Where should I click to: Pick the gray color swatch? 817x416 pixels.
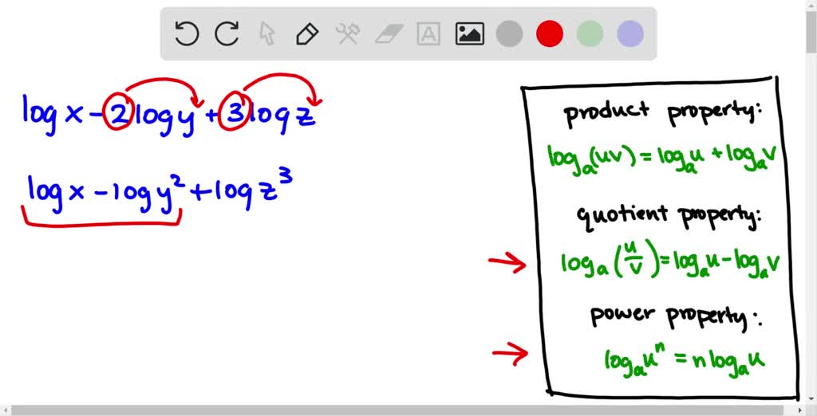tap(510, 33)
